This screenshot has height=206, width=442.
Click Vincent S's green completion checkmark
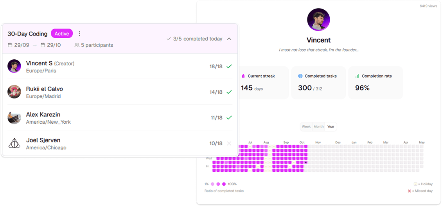pos(229,66)
